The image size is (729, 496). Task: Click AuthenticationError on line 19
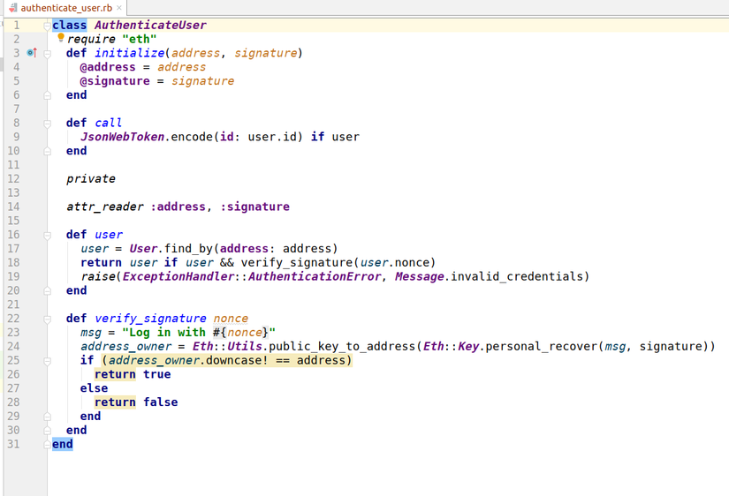315,276
